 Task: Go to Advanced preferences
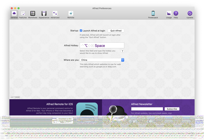pos(55,15)
